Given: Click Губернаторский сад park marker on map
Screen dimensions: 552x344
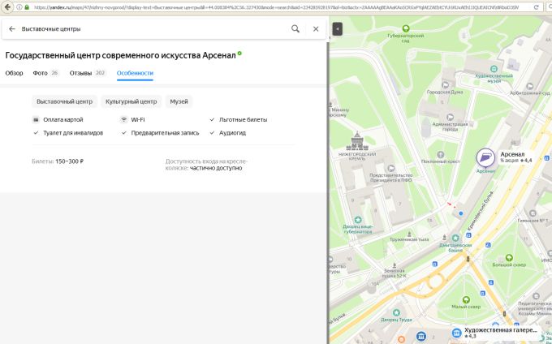Looking at the screenshot, I should pyautogui.click(x=406, y=28).
